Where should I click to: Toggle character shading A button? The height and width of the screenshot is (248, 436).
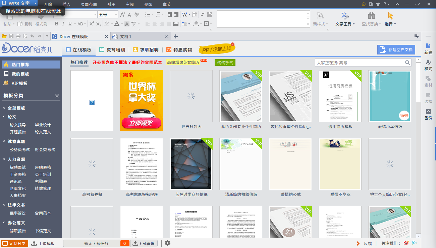click(127, 24)
